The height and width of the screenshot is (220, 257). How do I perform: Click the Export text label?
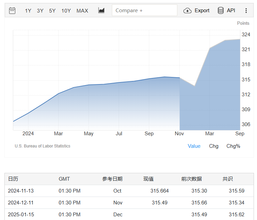[x=202, y=11]
